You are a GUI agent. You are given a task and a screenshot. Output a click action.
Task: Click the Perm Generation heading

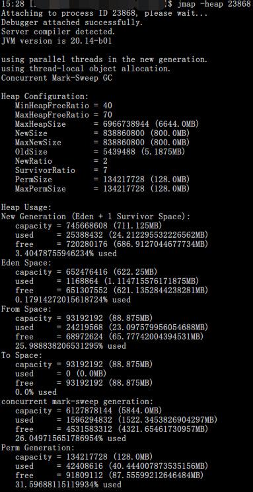38,448
